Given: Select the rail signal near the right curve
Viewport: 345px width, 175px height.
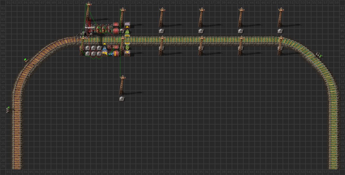Looking at the screenshot, I should (319, 55).
